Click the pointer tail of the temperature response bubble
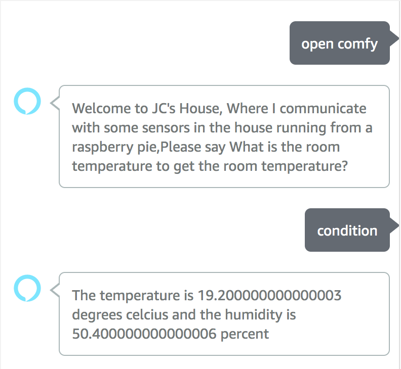401x369 pixels. (55, 290)
